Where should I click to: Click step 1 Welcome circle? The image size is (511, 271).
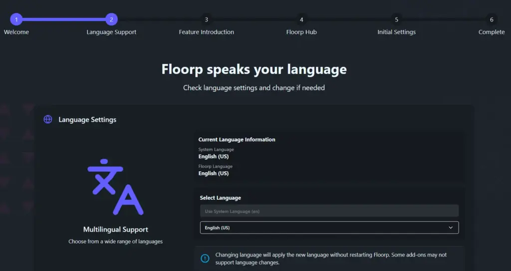pyautogui.click(x=16, y=19)
